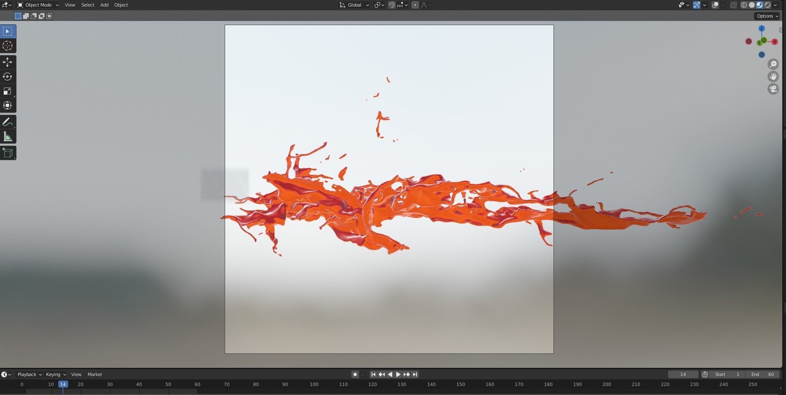The height and width of the screenshot is (395, 786).
Task: Select the Measure tool
Action: pyautogui.click(x=8, y=136)
